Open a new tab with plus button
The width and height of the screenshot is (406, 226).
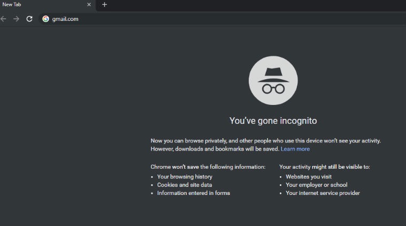(104, 5)
